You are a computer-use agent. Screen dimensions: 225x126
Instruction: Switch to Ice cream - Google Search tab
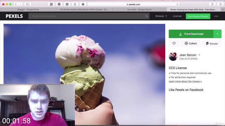[139, 9]
